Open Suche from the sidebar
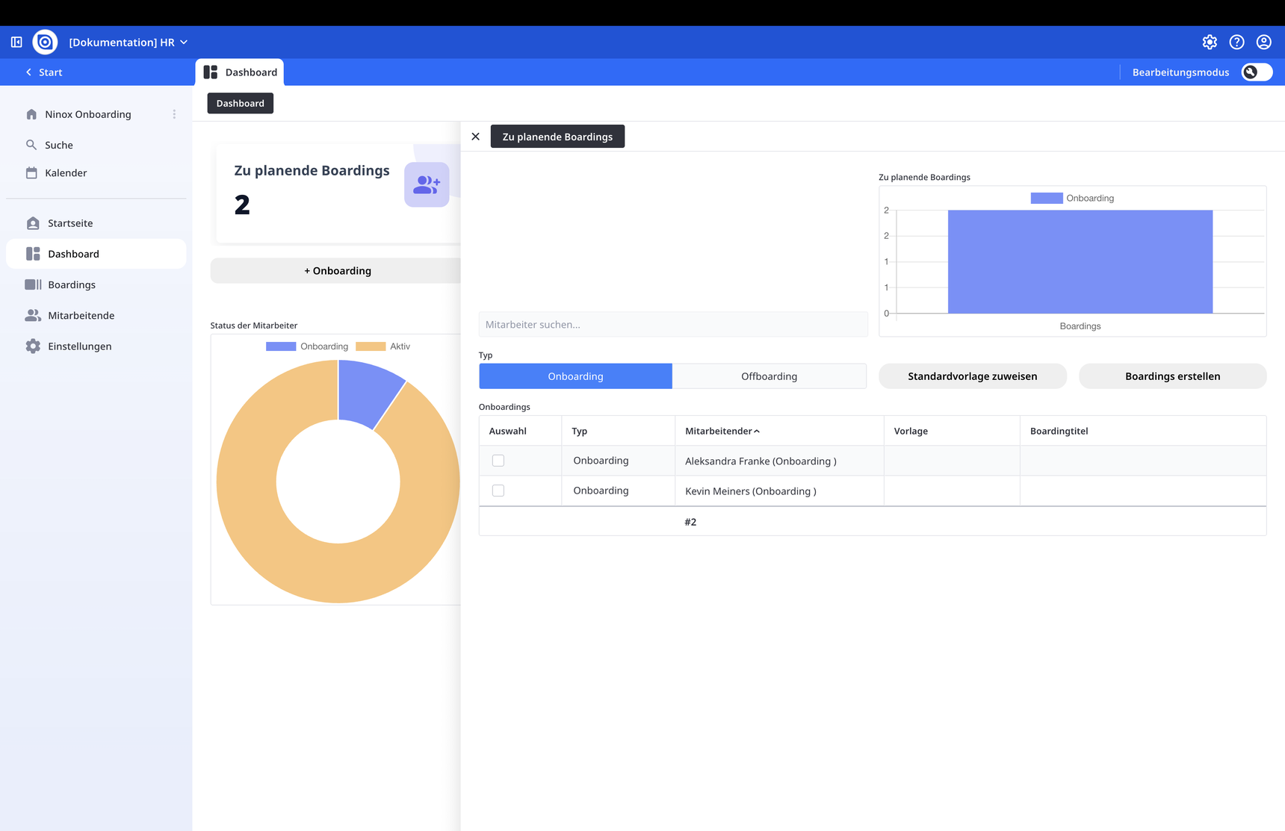Viewport: 1285px width, 831px height. pyautogui.click(x=58, y=145)
